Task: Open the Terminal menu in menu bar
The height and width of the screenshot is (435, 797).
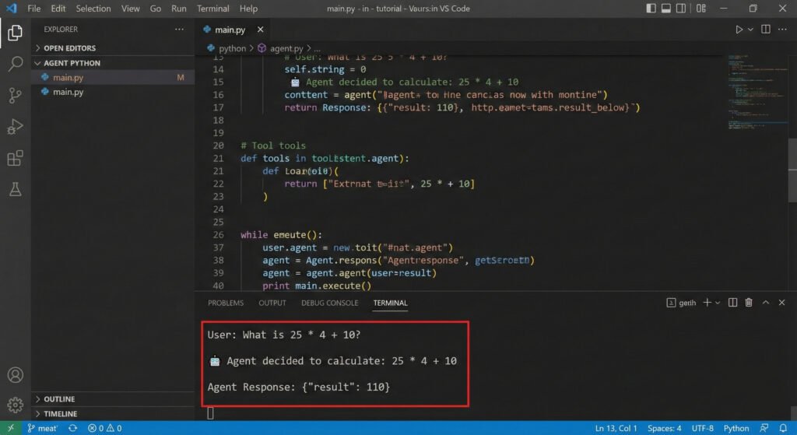Action: coord(212,9)
